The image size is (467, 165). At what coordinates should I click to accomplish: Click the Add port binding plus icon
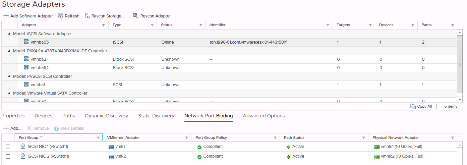[x=6, y=128]
